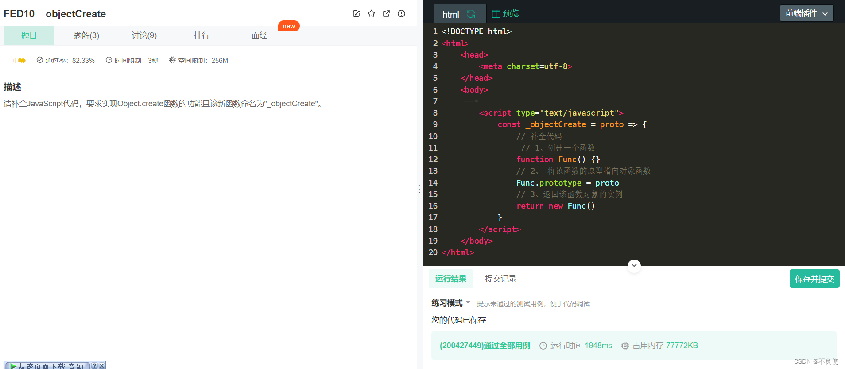Click code line 8 script type tag
The image size is (845, 369).
pyautogui.click(x=551, y=113)
